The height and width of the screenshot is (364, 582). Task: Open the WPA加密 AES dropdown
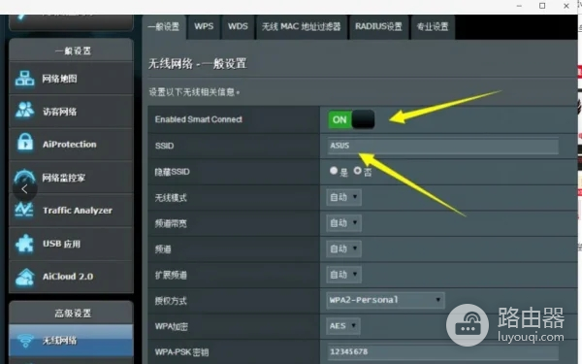click(x=343, y=326)
